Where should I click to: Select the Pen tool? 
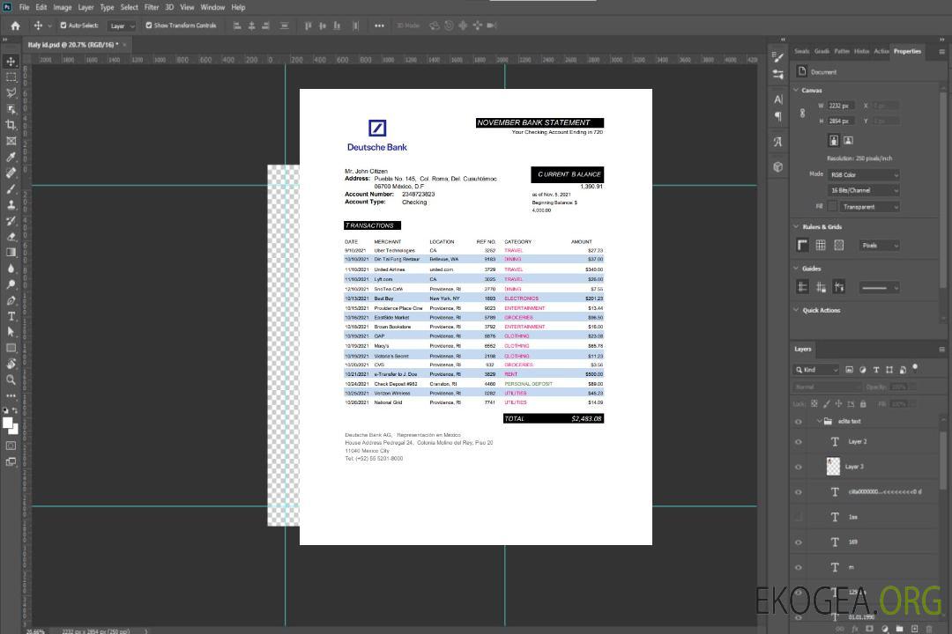[11, 300]
